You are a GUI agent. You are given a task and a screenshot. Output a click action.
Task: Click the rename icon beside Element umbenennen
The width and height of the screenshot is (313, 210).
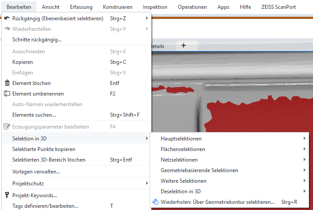coord(7,93)
